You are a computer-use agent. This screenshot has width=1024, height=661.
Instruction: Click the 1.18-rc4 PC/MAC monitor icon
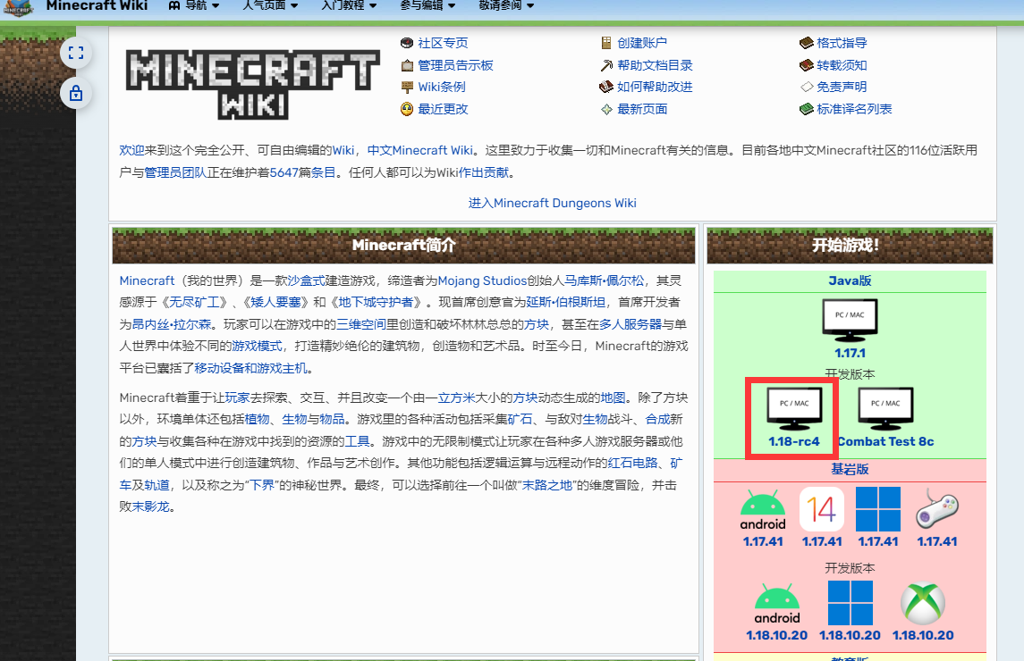click(x=793, y=408)
